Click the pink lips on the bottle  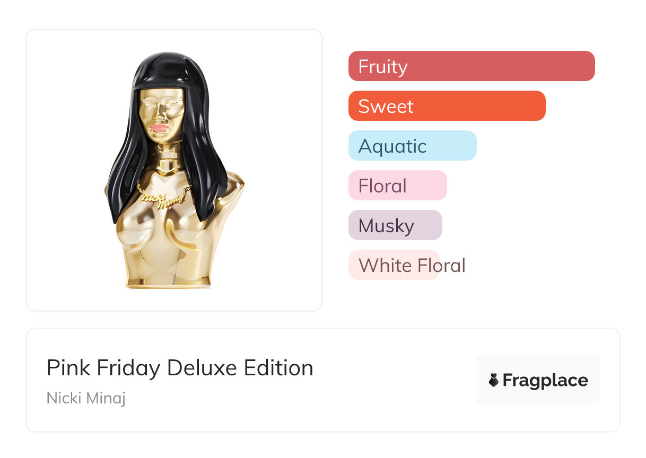click(x=159, y=127)
